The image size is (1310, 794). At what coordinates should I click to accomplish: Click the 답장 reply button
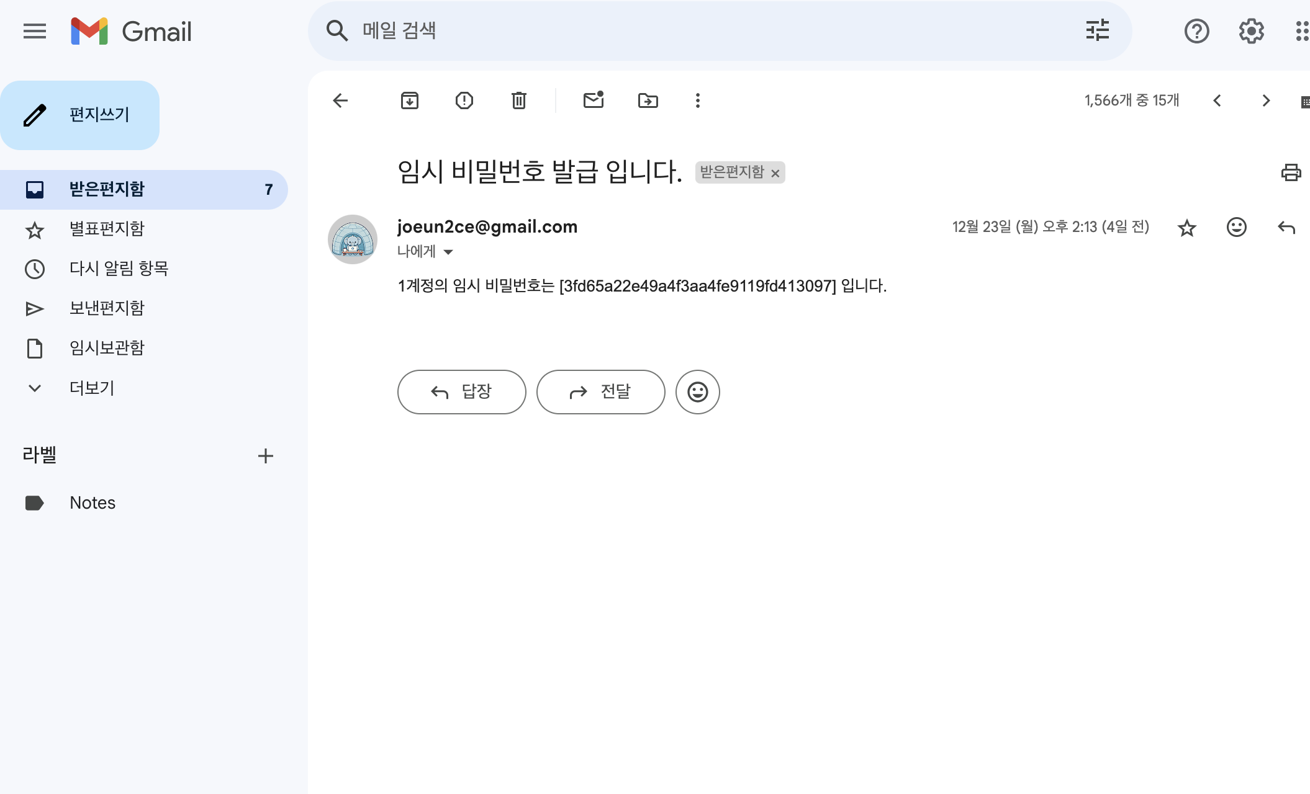(462, 392)
